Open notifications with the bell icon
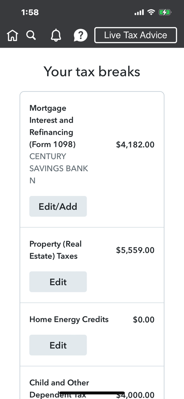Viewport: 184px width, 399px height. [56, 35]
